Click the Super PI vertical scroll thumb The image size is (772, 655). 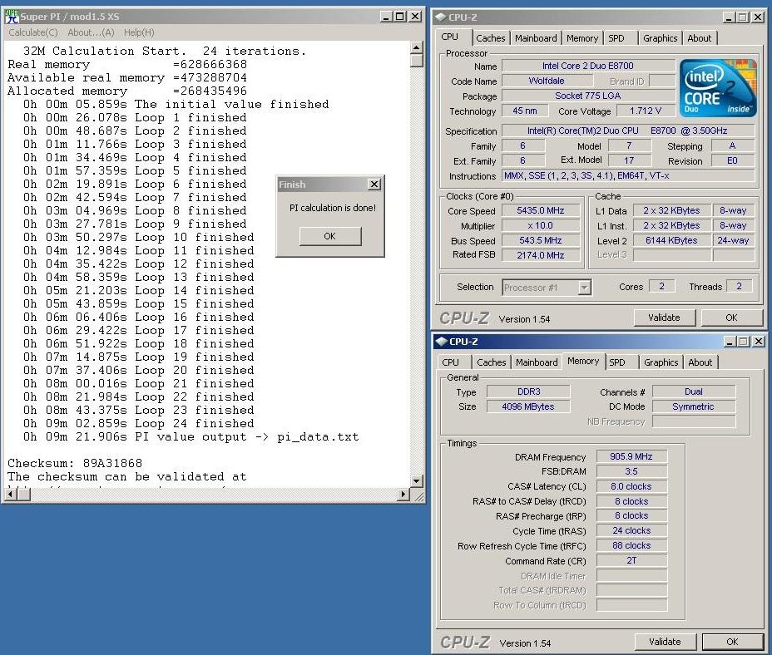[x=417, y=61]
